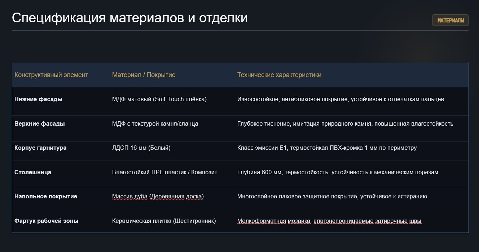
Task: Click the Класс эмиссии E1 description
Action: (x=327, y=148)
